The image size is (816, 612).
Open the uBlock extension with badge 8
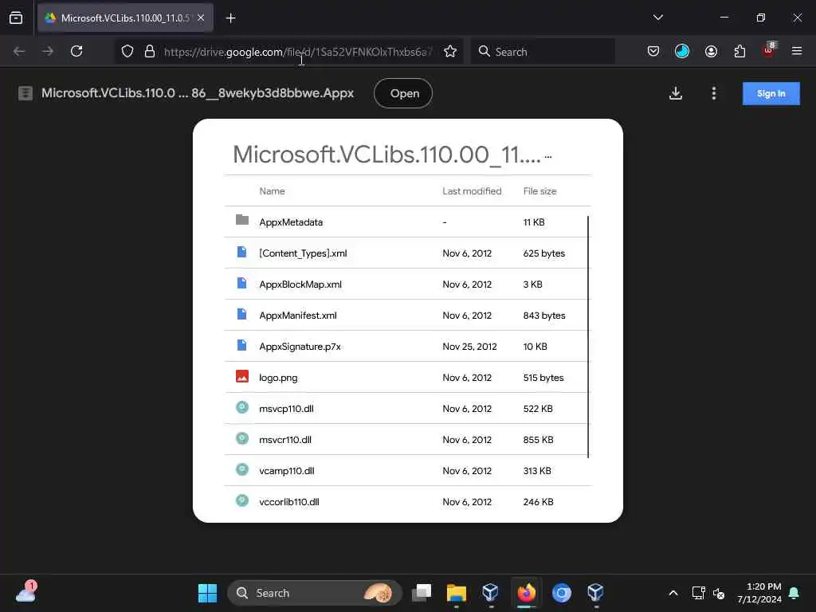click(769, 50)
